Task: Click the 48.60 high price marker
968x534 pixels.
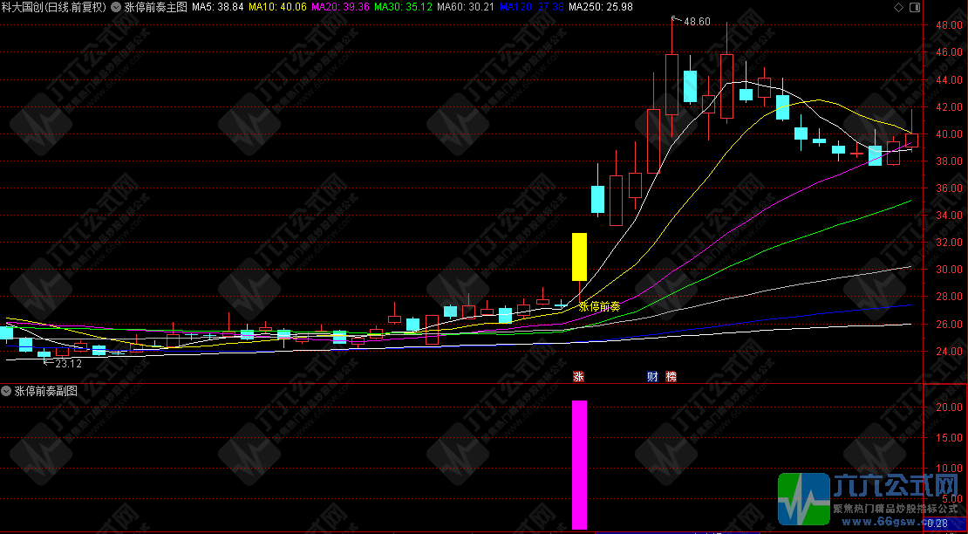Action: click(696, 22)
